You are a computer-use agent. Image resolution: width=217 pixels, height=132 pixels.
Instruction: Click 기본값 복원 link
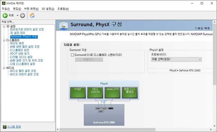[x=202, y=28]
